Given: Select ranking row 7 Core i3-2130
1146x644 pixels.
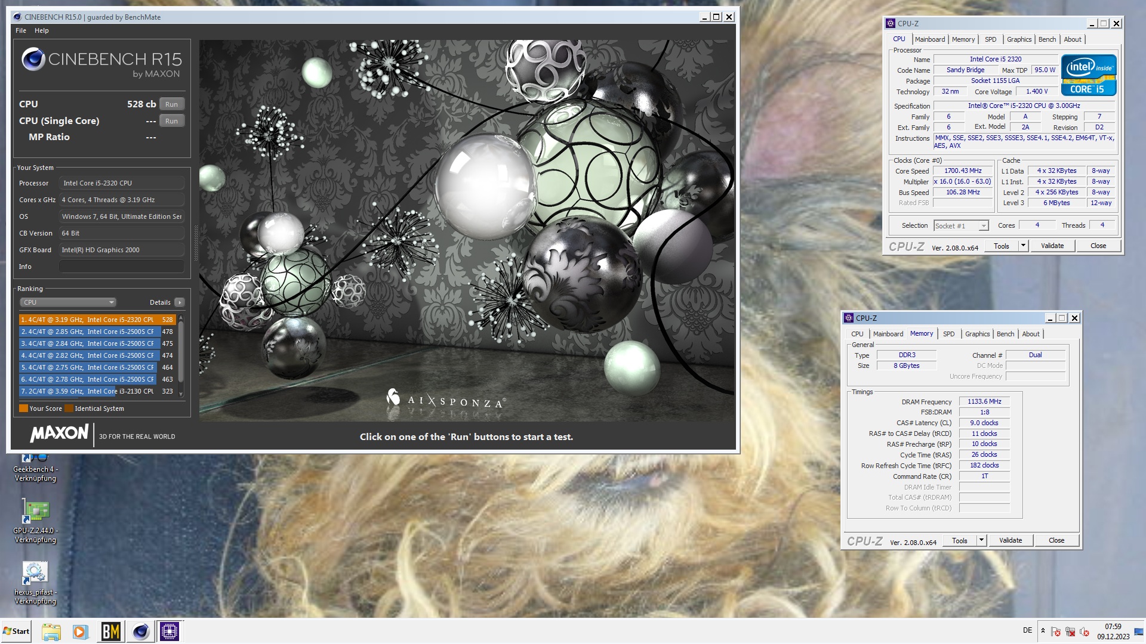Looking at the screenshot, I should pos(97,391).
